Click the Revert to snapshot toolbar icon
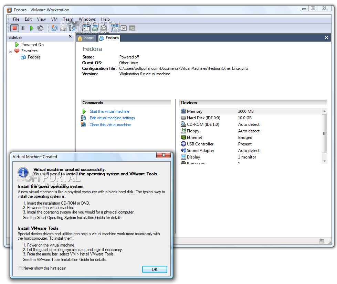This screenshot has width=337, height=284. [x=63, y=28]
